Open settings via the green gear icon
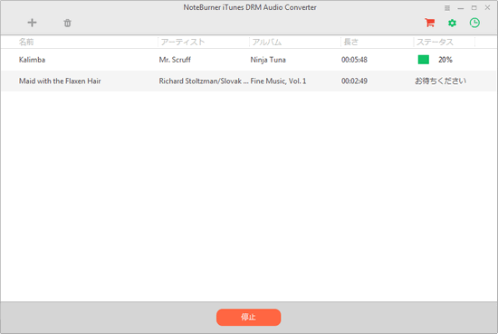This screenshot has height=334, width=498. (x=452, y=23)
